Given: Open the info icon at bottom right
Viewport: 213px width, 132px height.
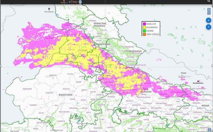Looking at the screenshot, I should (x=210, y=130).
